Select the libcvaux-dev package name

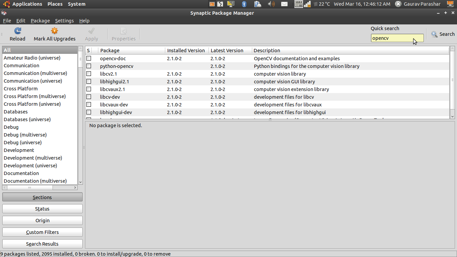tap(114, 105)
